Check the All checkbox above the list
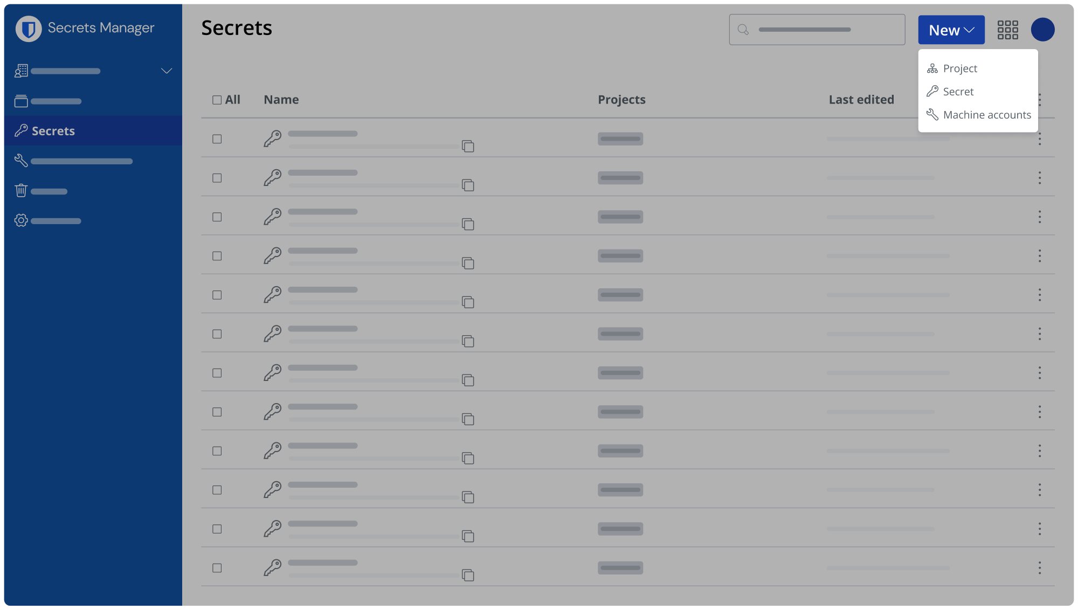 tap(217, 99)
